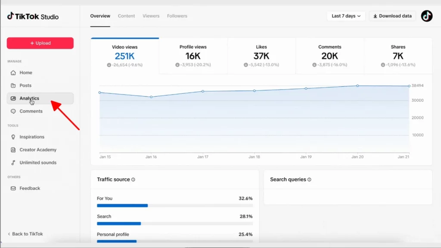
Task: Open Inspirations via the lightbulb icon
Action: [x=13, y=137]
